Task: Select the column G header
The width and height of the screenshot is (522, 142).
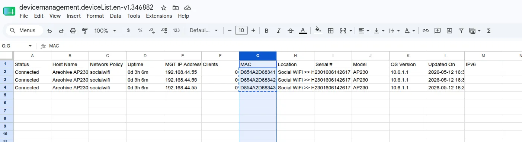Action: tap(258, 56)
